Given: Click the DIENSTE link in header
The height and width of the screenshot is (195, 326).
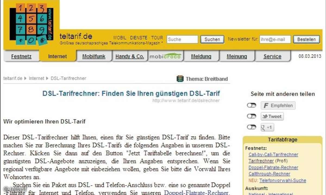Looking at the screenshot, I should (x=139, y=38).
